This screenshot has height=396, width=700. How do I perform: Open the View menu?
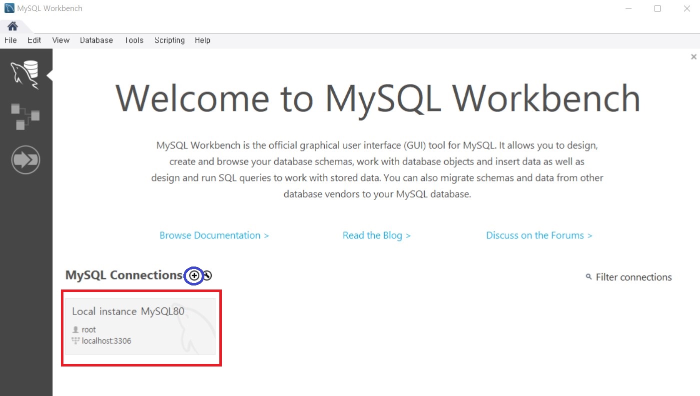pyautogui.click(x=60, y=40)
